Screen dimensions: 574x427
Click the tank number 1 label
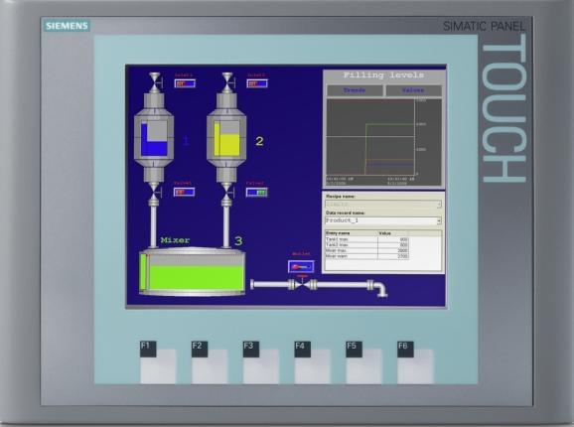tap(186, 141)
